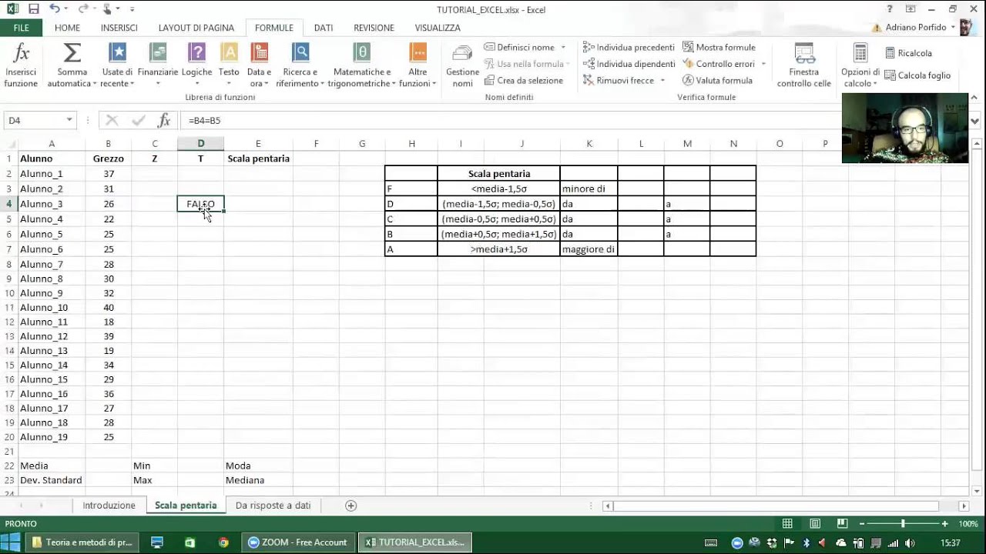The width and height of the screenshot is (986, 554).
Task: Select column D header
Action: pyautogui.click(x=200, y=144)
